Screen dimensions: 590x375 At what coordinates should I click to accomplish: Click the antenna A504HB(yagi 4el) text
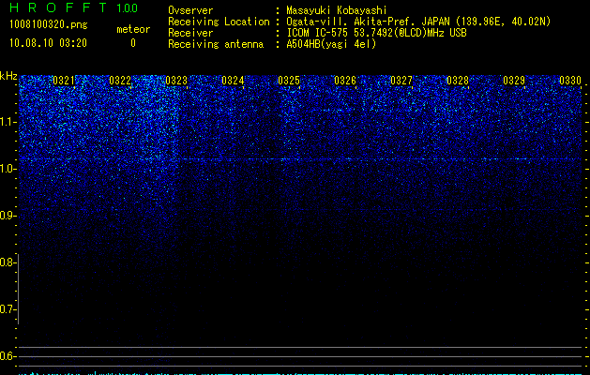click(x=331, y=44)
